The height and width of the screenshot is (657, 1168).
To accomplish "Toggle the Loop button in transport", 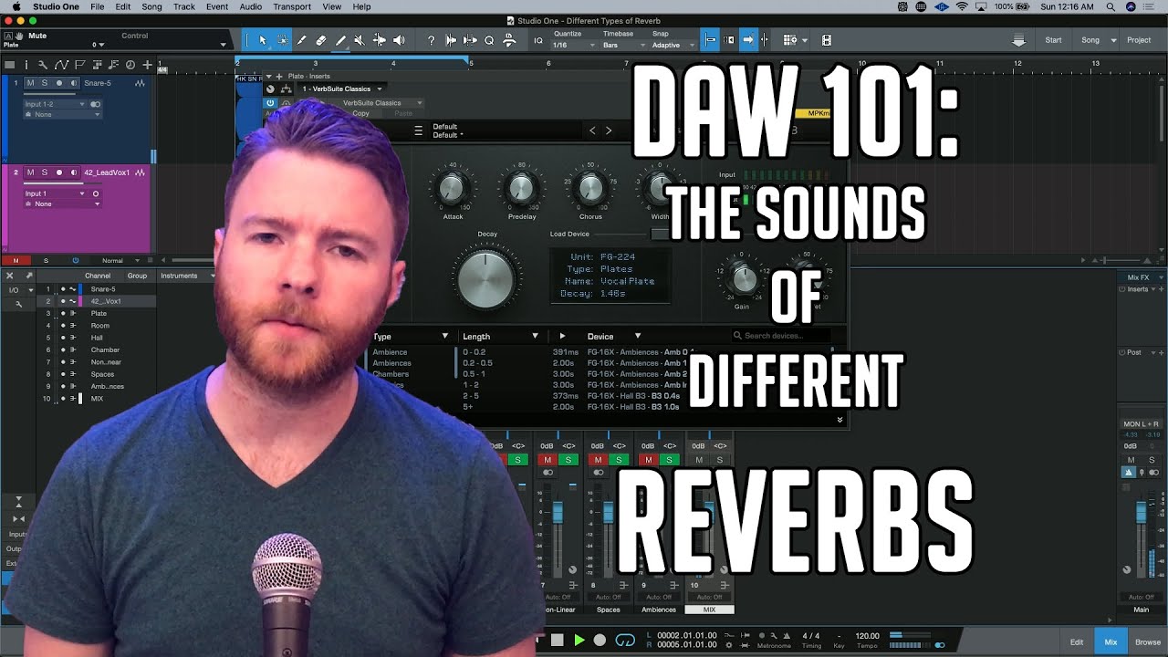I will (625, 641).
